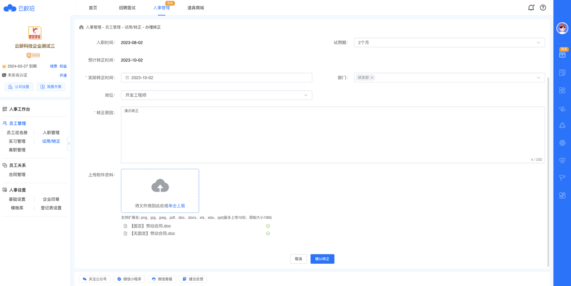This screenshot has width=571, height=286.
Task: Collapse the left sidebar with the chevron
Action: click(x=69, y=143)
